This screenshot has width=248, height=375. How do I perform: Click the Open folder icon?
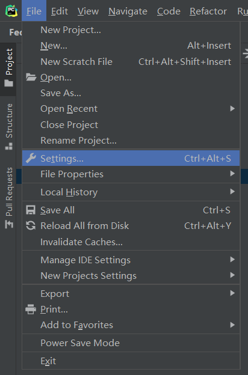[x=31, y=77]
